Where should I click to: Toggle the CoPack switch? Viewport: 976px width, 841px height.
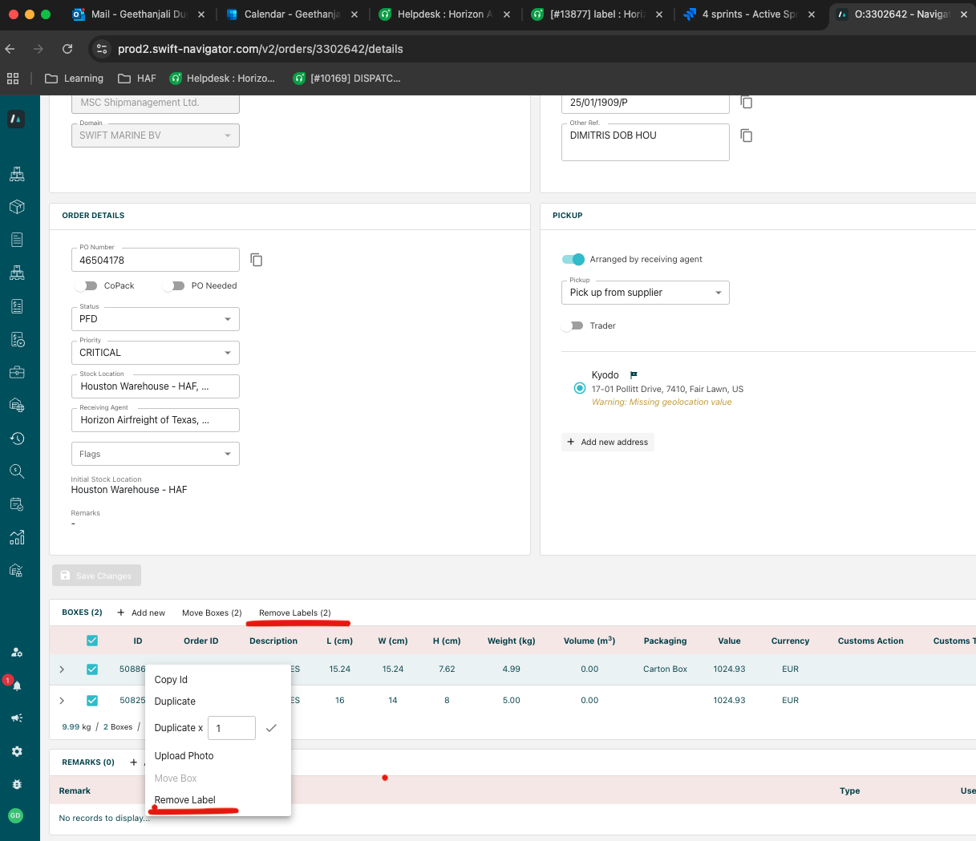pyautogui.click(x=86, y=286)
